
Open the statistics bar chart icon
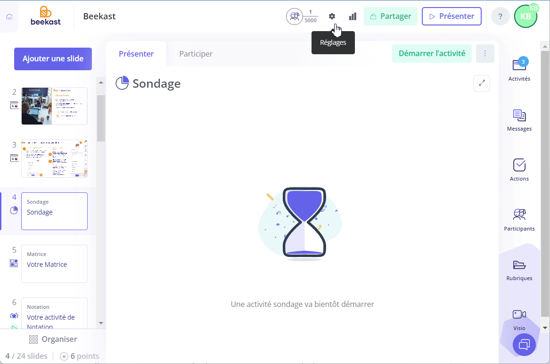[353, 16]
